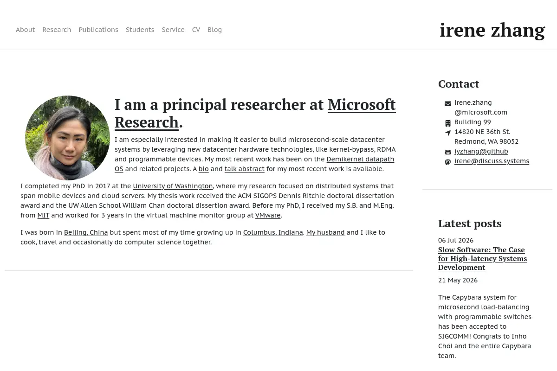Open the Service page
The height and width of the screenshot is (371, 557).
point(173,30)
